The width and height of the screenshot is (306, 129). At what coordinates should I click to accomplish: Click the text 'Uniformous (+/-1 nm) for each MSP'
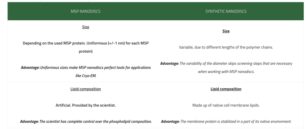point(128,43)
